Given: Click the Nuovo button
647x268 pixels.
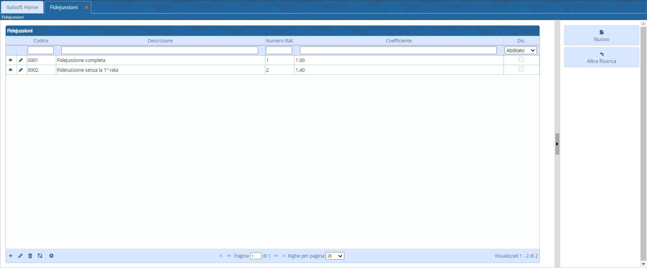Looking at the screenshot, I should click(601, 35).
